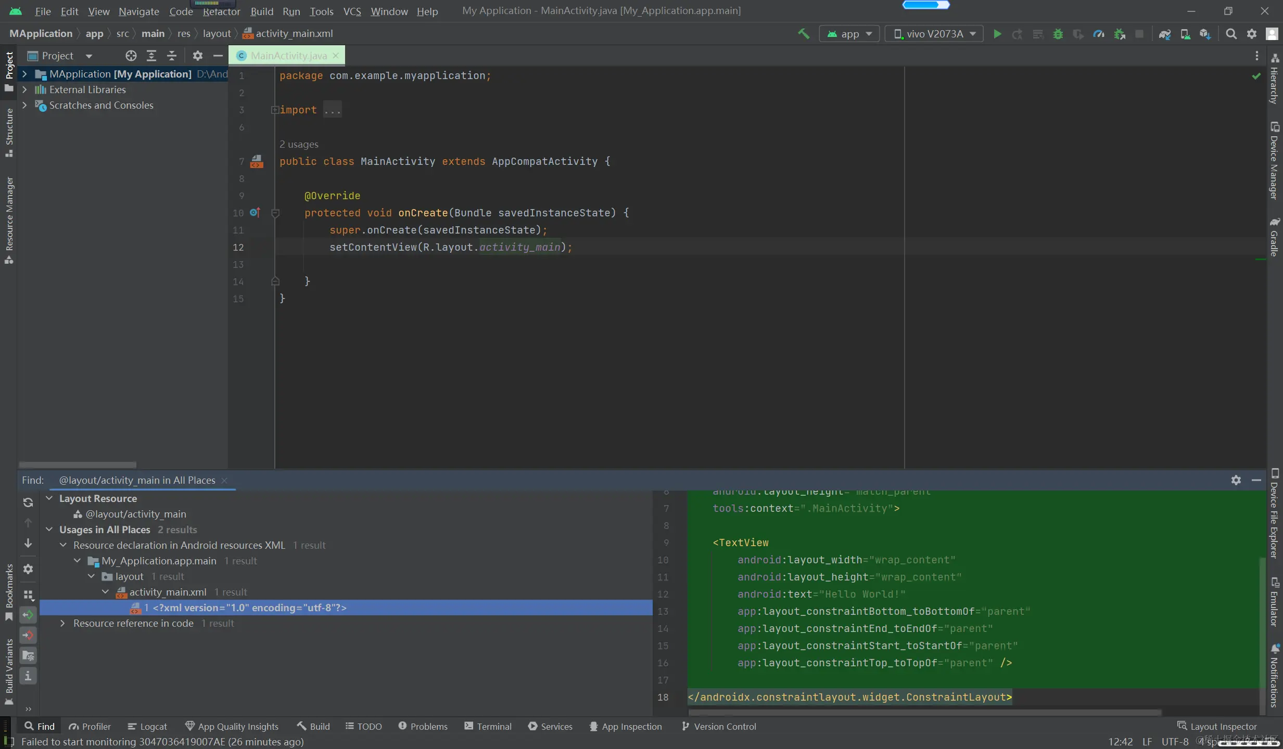
Task: Open the Project view type dropdown
Action: point(60,56)
